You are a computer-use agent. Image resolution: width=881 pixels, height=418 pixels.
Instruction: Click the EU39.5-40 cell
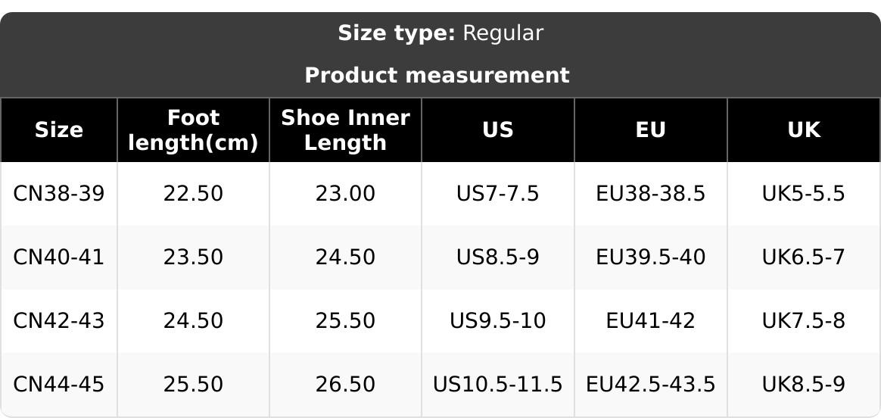[x=651, y=257]
